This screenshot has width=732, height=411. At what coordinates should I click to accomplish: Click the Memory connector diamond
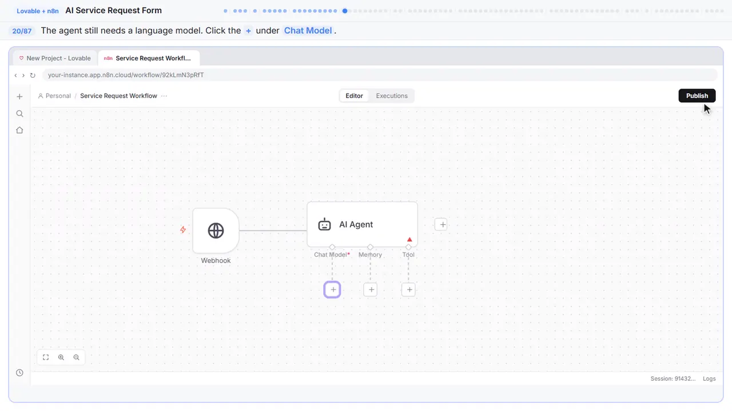(371, 247)
